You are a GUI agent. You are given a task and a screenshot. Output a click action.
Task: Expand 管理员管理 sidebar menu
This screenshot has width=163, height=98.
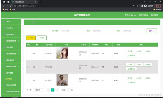(x=11, y=34)
